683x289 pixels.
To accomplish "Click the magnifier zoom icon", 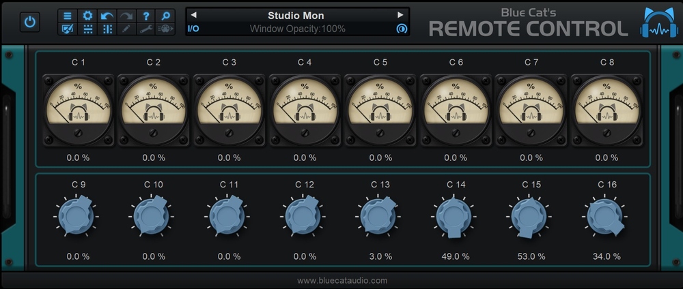I will 165,16.
